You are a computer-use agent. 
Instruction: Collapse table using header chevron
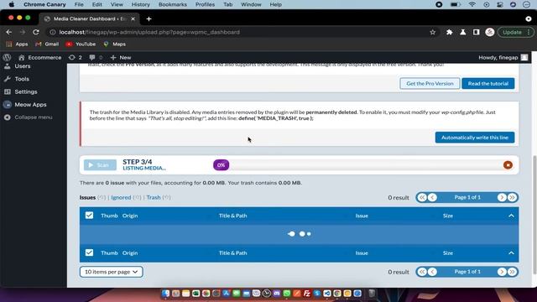(x=511, y=216)
